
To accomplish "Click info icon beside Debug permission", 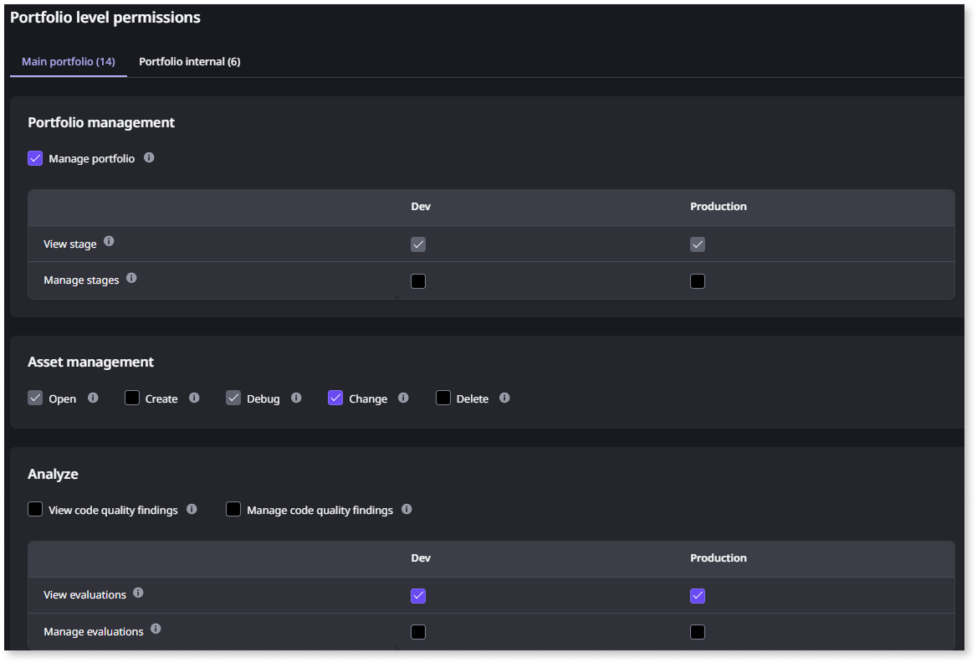I will [297, 398].
